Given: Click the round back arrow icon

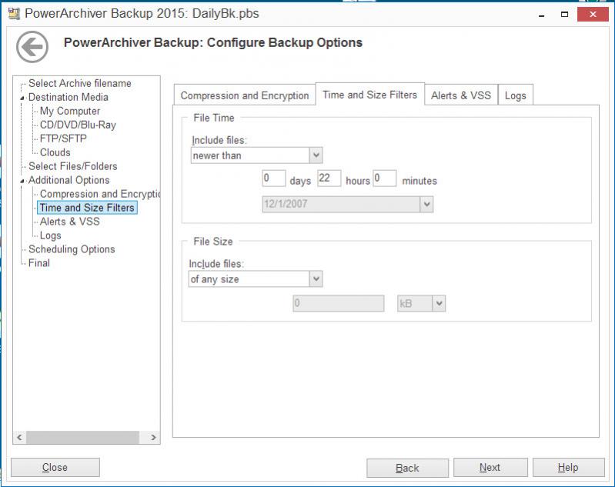Looking at the screenshot, I should pos(32,47).
